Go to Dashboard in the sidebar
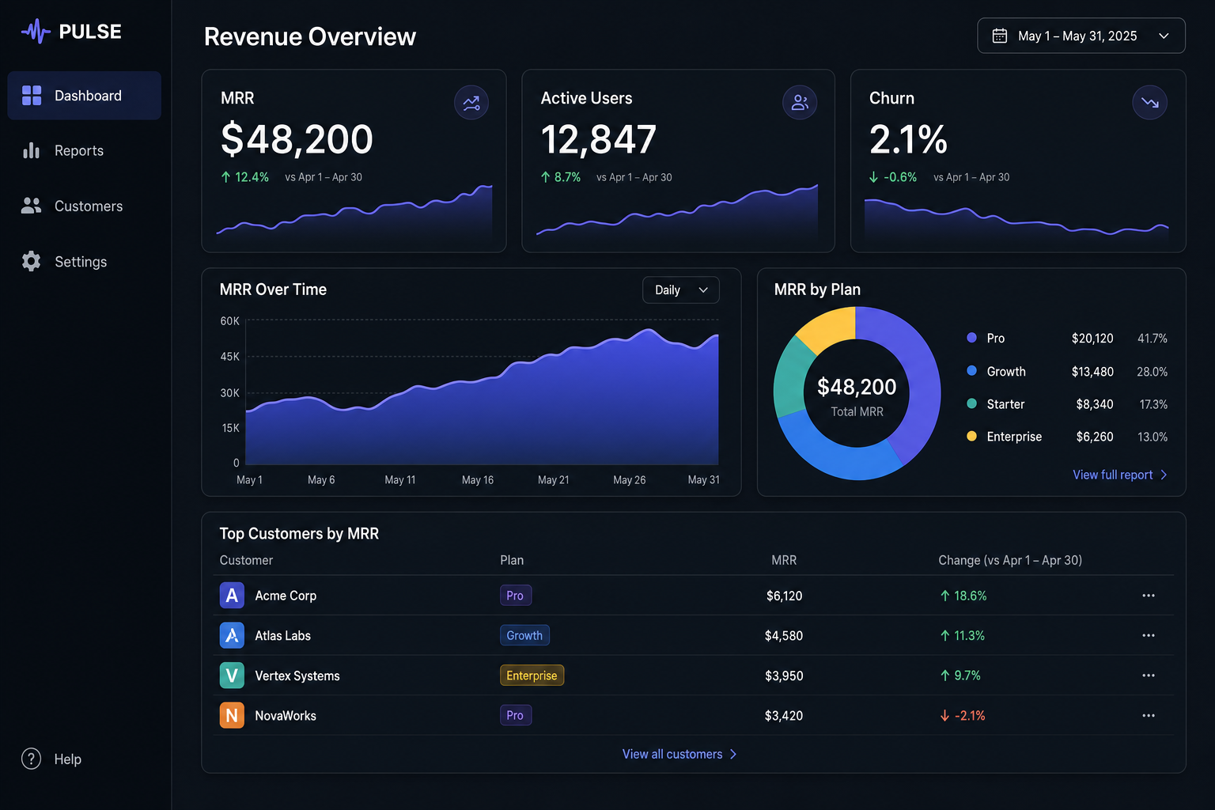The height and width of the screenshot is (810, 1215). 85,96
